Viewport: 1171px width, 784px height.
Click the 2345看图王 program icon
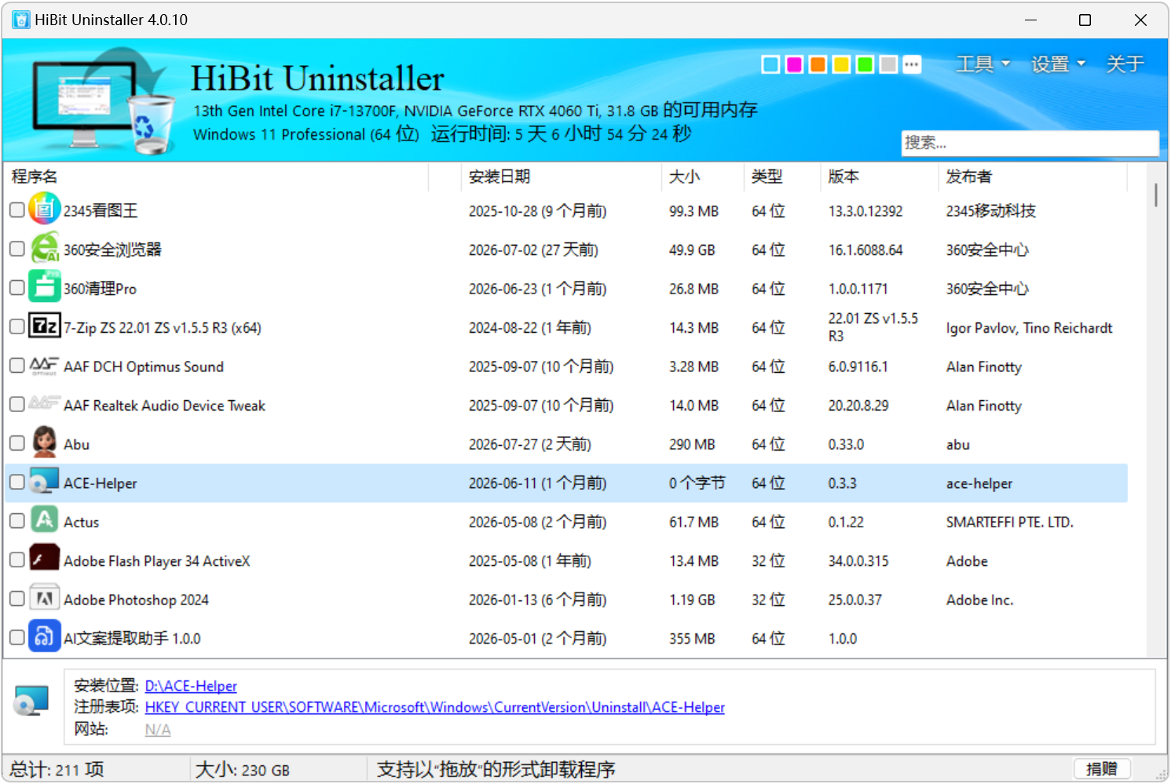[45, 210]
